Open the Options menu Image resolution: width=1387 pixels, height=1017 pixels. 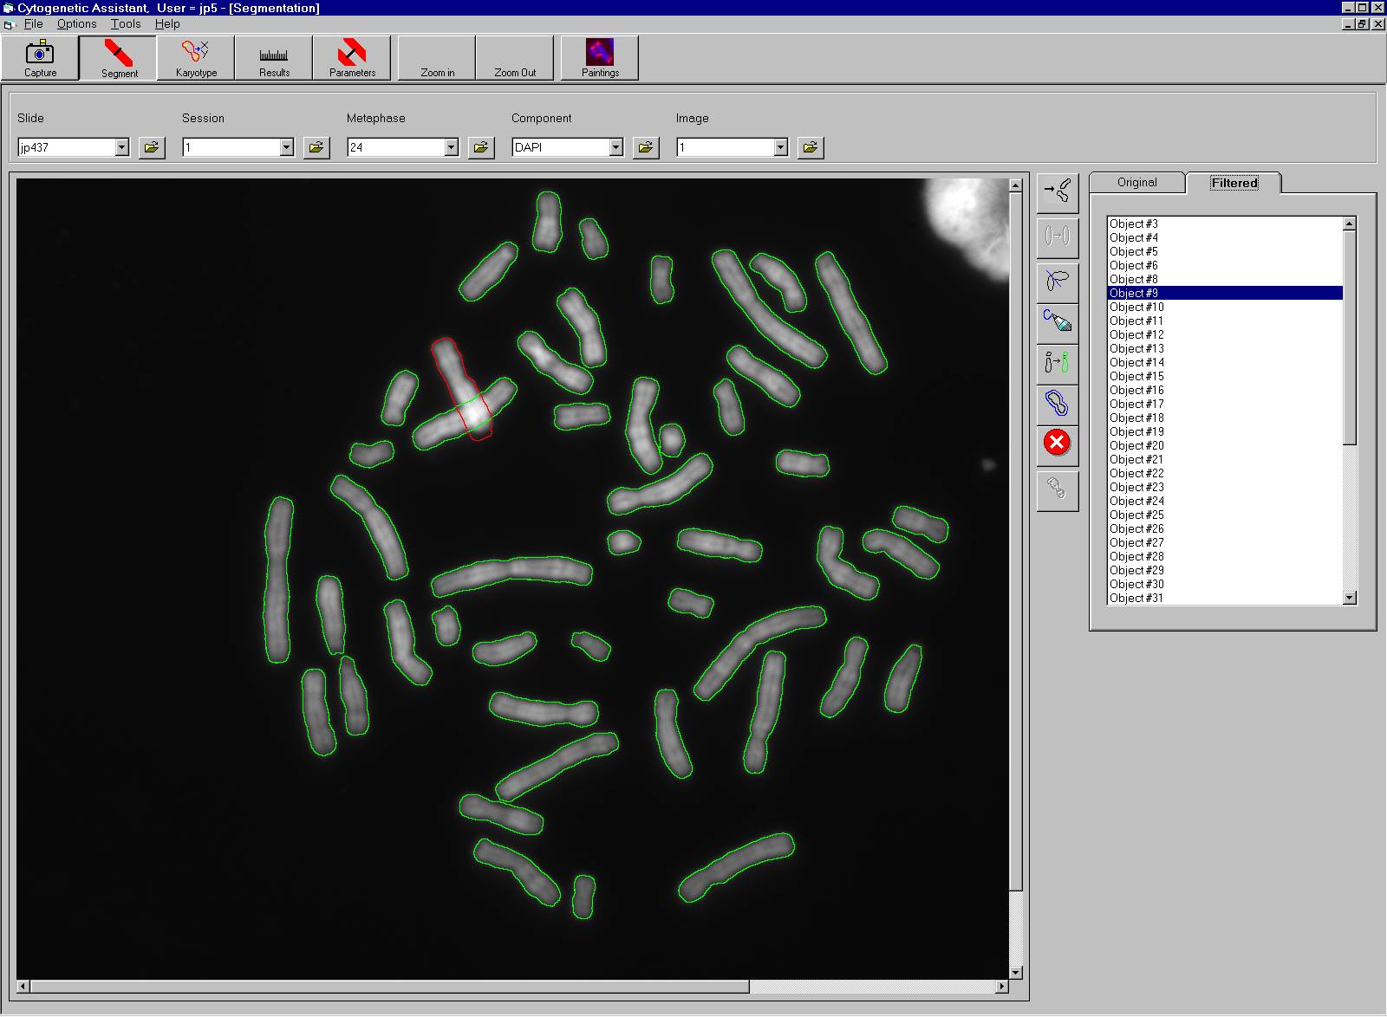76,24
